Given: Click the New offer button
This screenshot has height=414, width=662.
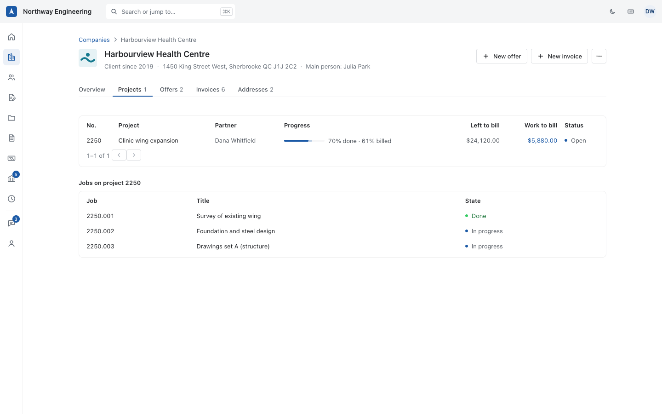Looking at the screenshot, I should pos(502,56).
